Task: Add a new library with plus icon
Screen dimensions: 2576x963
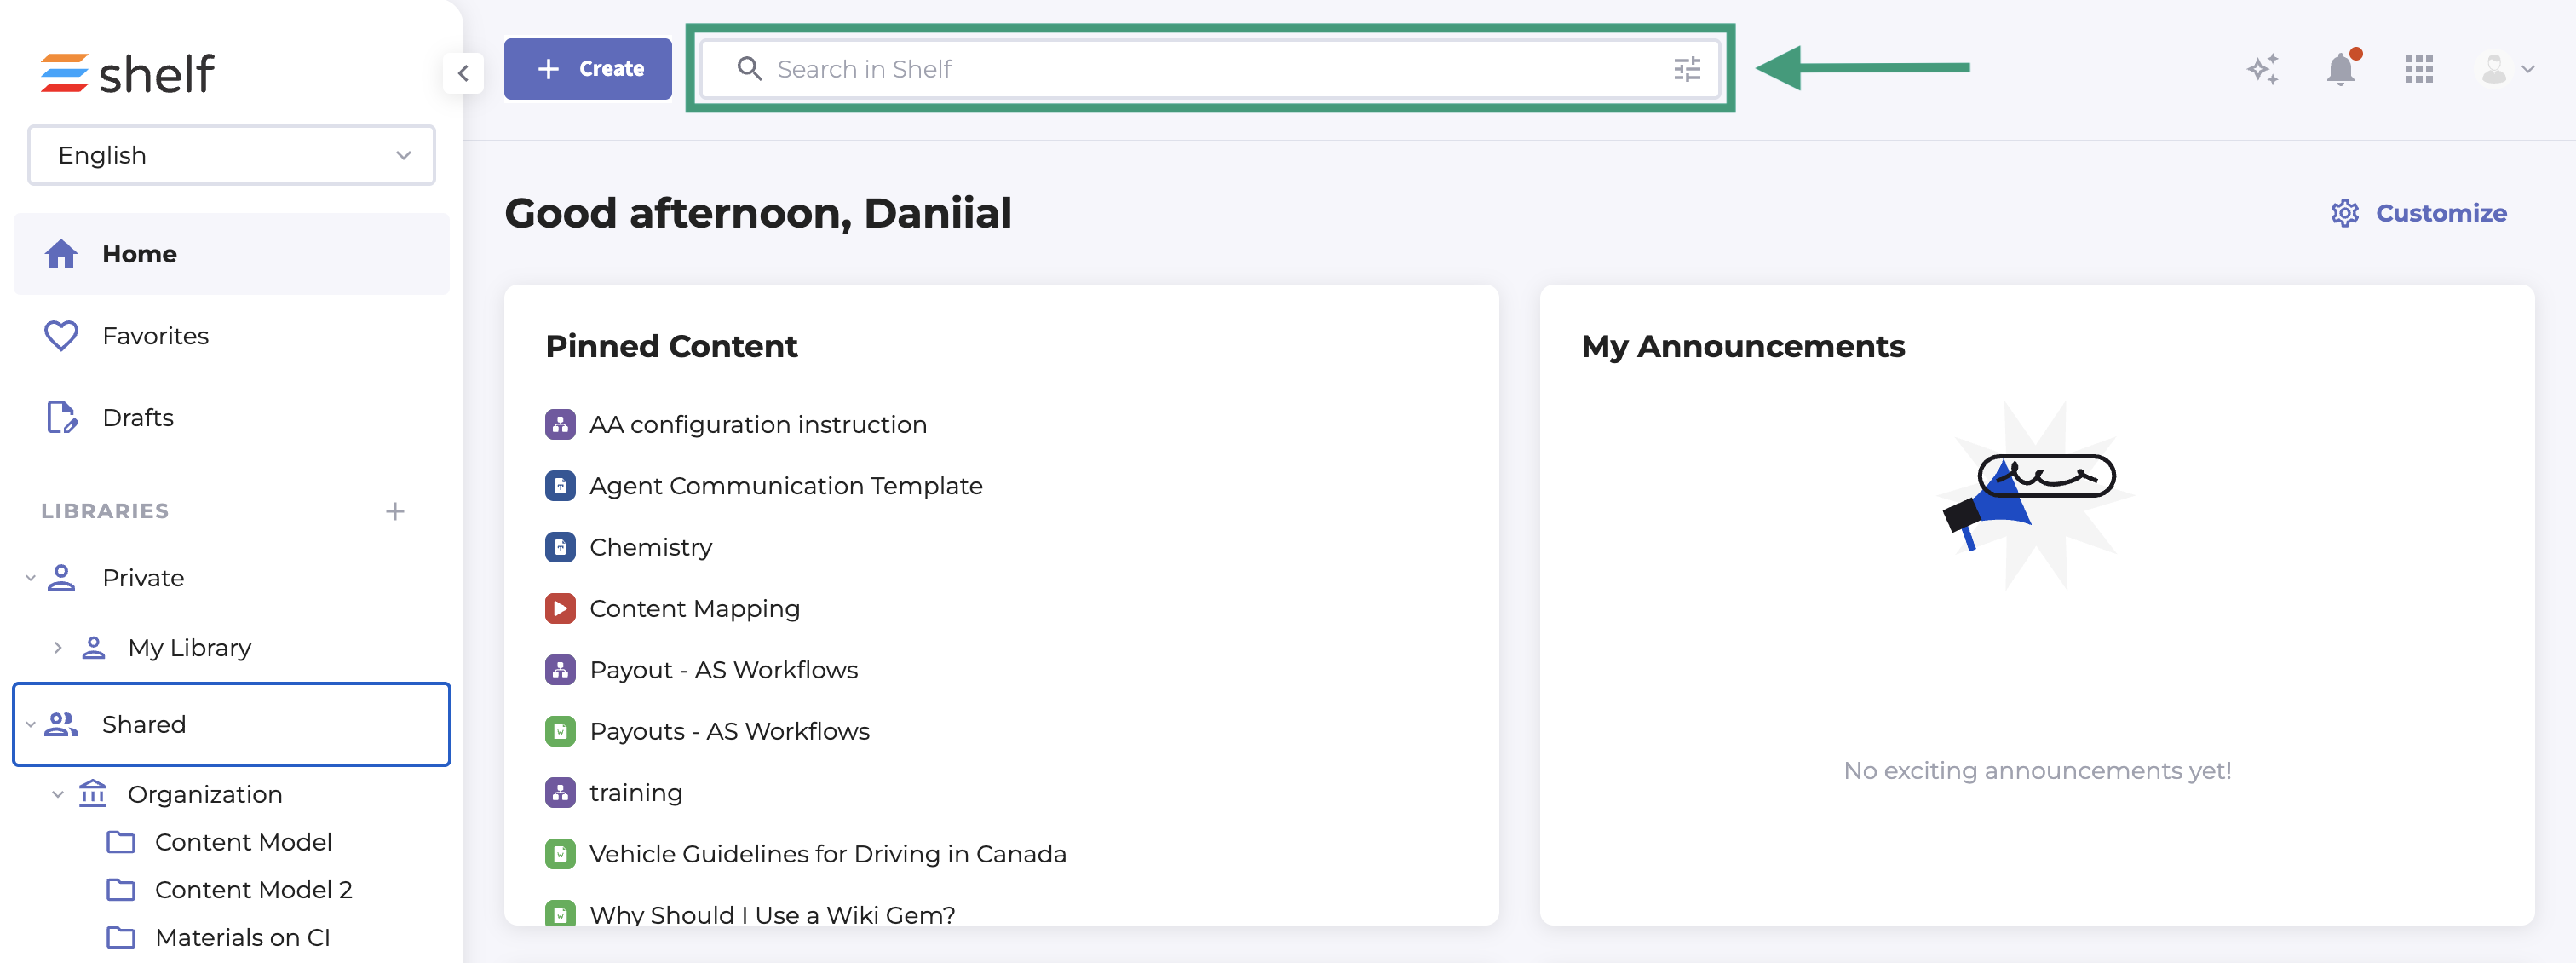Action: click(395, 511)
